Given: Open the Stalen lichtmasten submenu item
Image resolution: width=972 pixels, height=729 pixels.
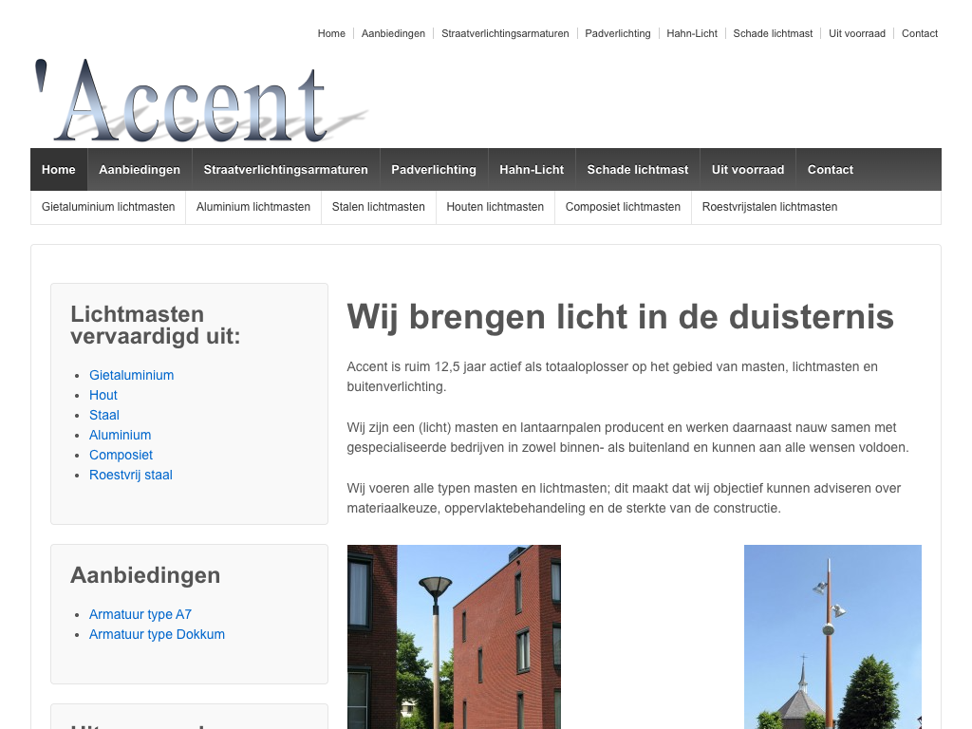Looking at the screenshot, I should (378, 207).
